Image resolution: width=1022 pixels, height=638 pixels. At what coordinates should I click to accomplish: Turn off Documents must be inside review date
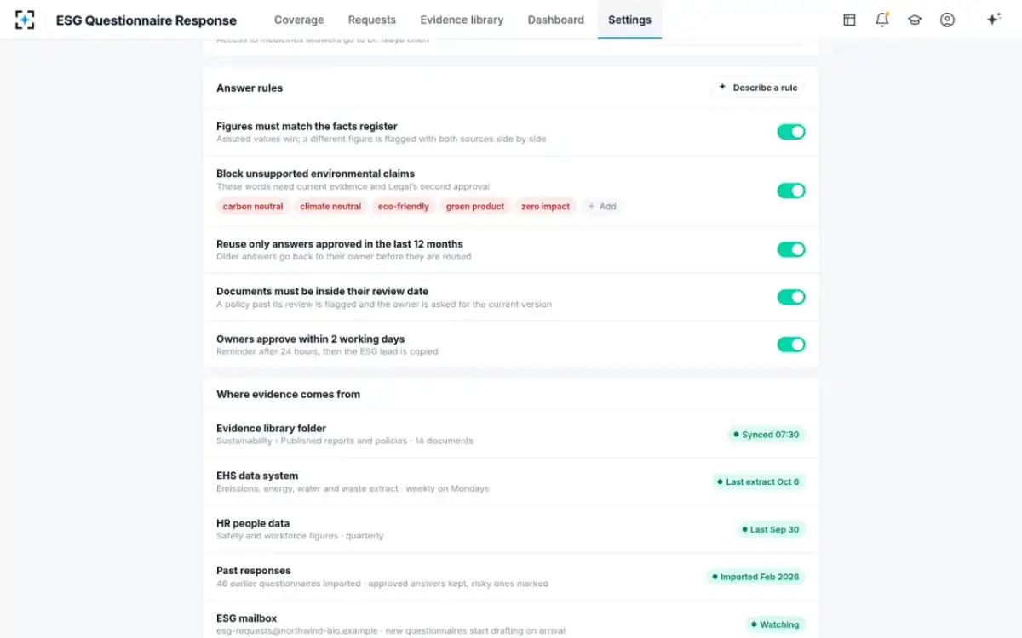tap(791, 297)
